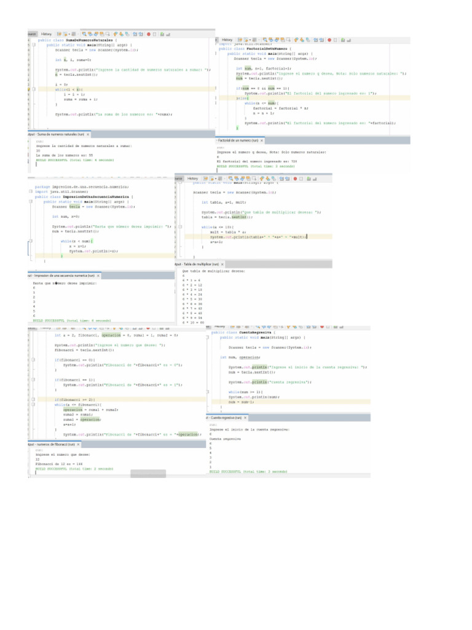472x630 pixels.
Task: Switch to History tab in Tabla de multiplicar editor
Action: coord(193,178)
